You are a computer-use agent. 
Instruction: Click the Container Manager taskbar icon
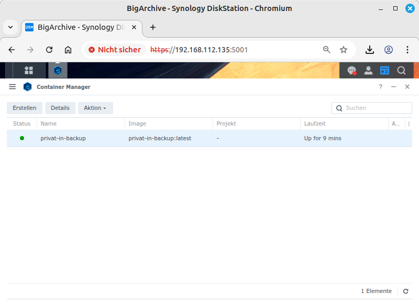(x=58, y=70)
